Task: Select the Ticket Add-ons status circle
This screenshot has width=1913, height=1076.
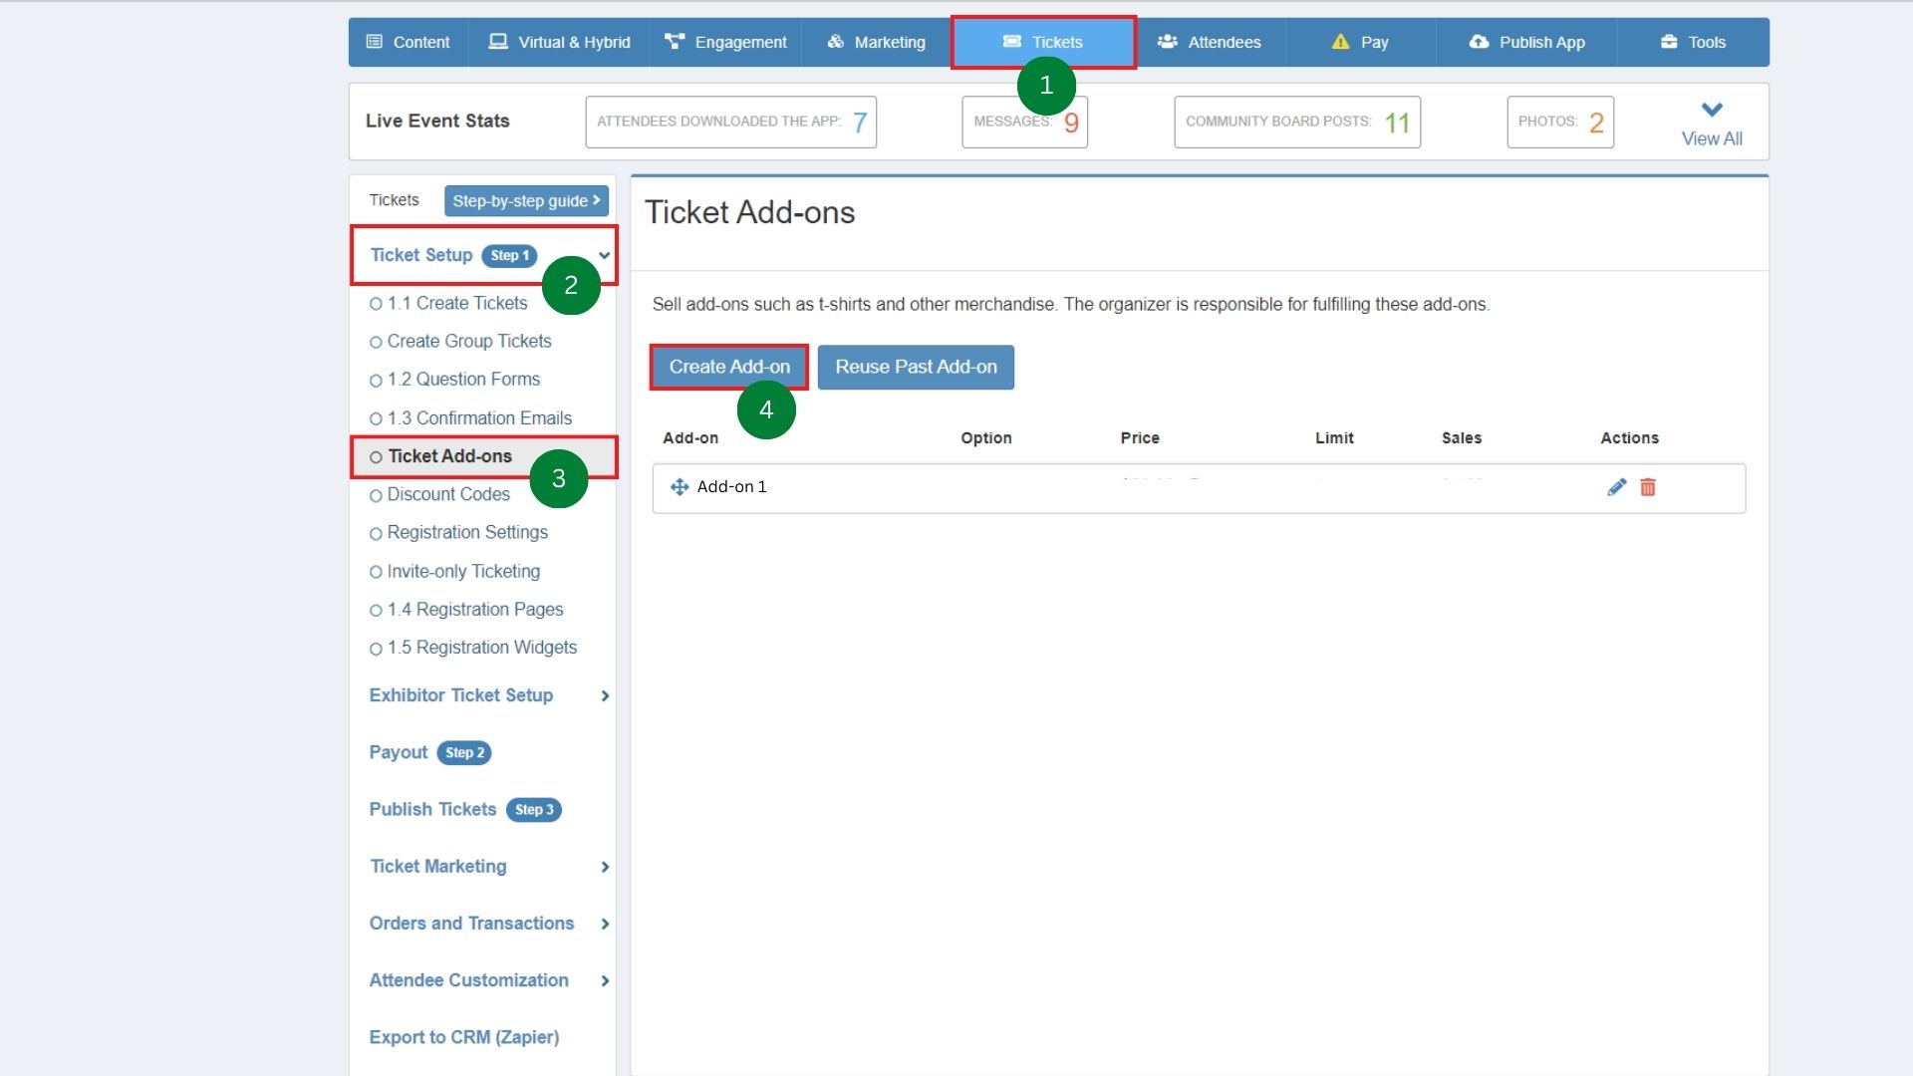Action: tap(376, 456)
